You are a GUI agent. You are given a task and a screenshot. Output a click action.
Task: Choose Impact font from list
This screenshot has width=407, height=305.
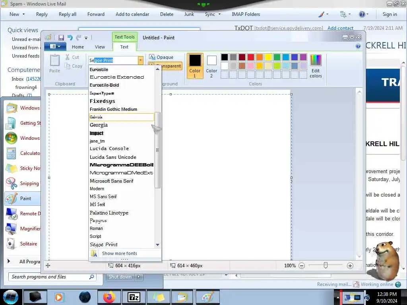tap(122, 133)
